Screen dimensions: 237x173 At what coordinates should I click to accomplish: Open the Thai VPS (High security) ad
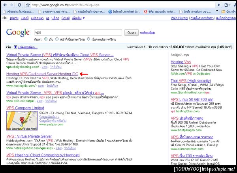[191, 81]
